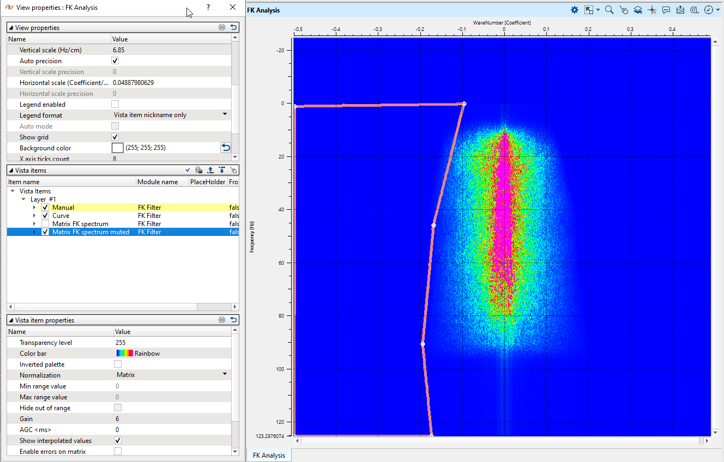This screenshot has height=462, width=724.
Task: Select Manual item in Vista items
Action: pos(63,208)
